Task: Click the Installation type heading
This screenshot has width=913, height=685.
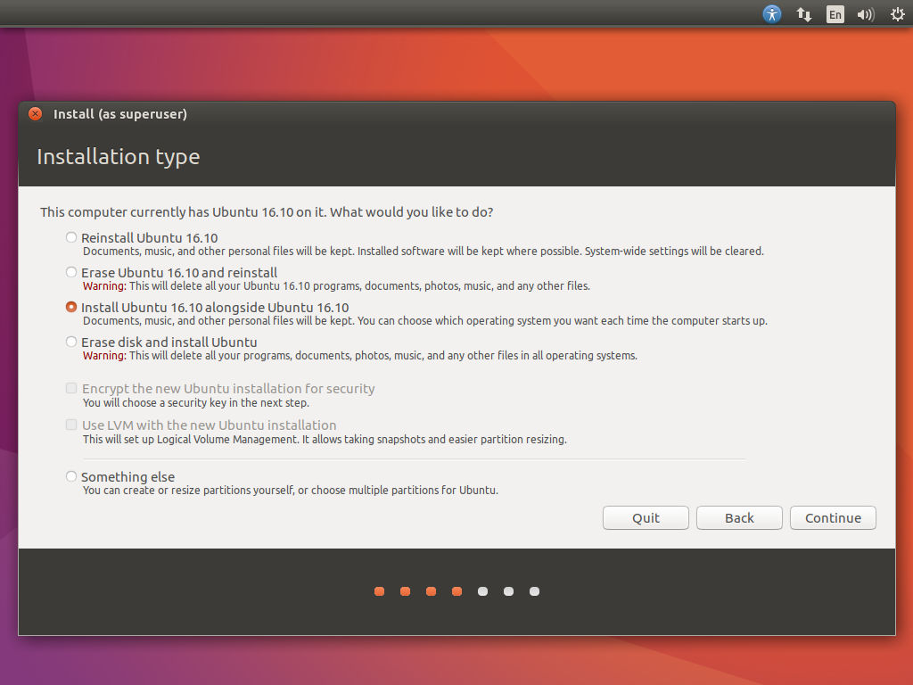Action: click(119, 157)
